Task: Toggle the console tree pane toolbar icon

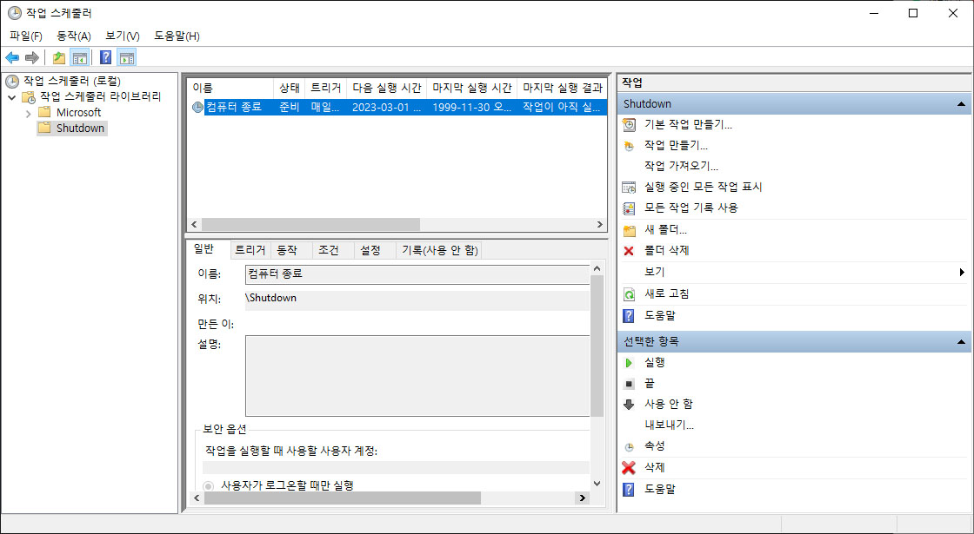Action: point(79,57)
